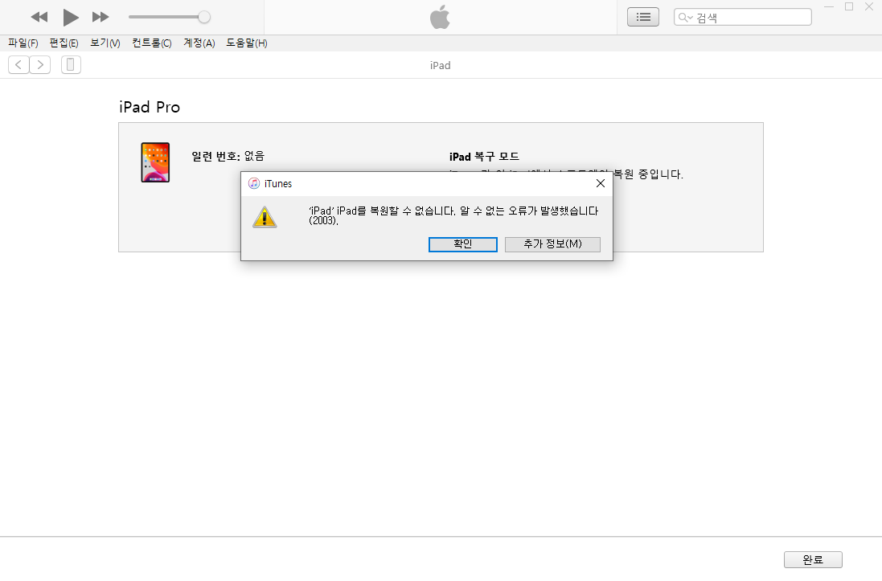Open the 도움말(H) menu
Screen dimensions: 882x581
coord(246,43)
